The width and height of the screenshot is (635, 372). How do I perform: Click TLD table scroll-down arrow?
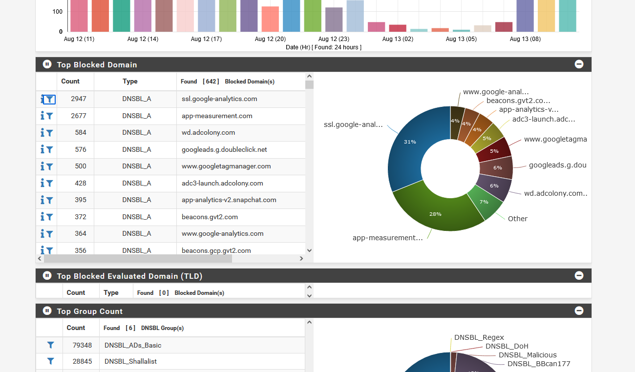point(309,295)
